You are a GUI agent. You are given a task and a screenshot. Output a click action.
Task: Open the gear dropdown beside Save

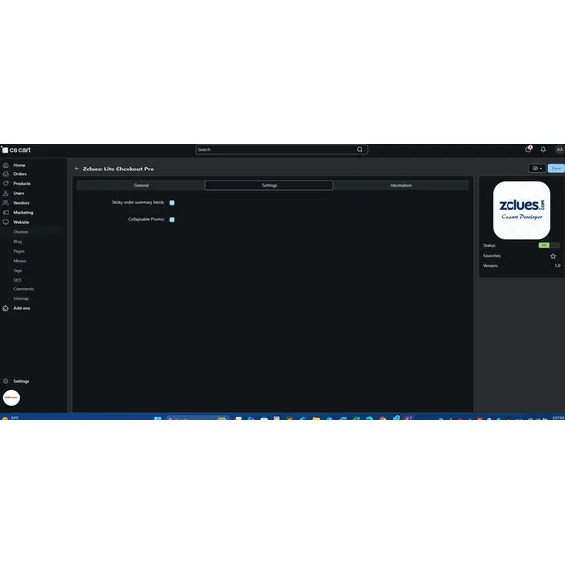pos(537,169)
